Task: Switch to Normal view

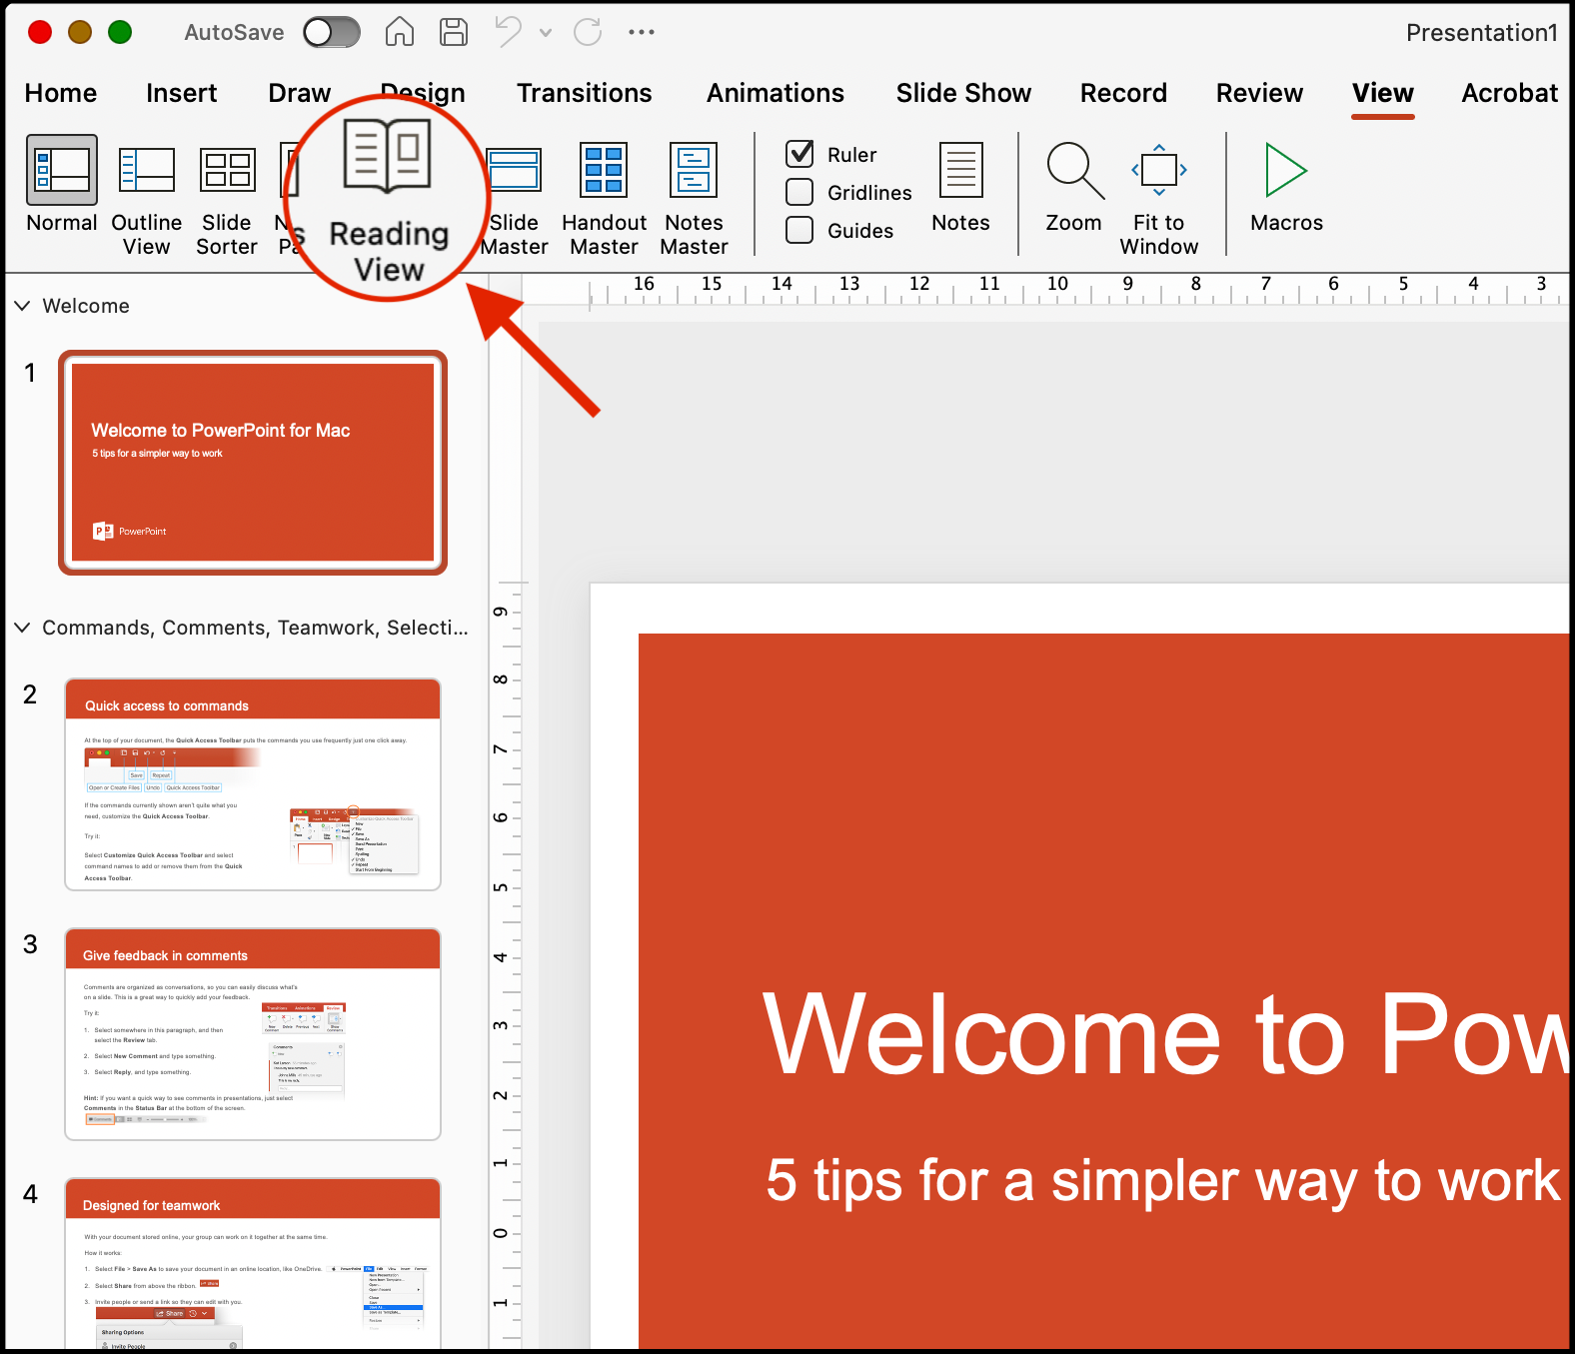Action: click(x=62, y=185)
